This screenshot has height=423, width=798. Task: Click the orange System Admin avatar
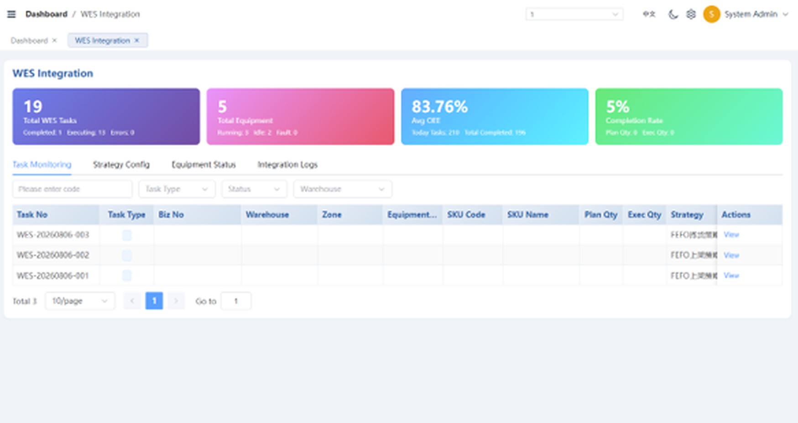(711, 14)
